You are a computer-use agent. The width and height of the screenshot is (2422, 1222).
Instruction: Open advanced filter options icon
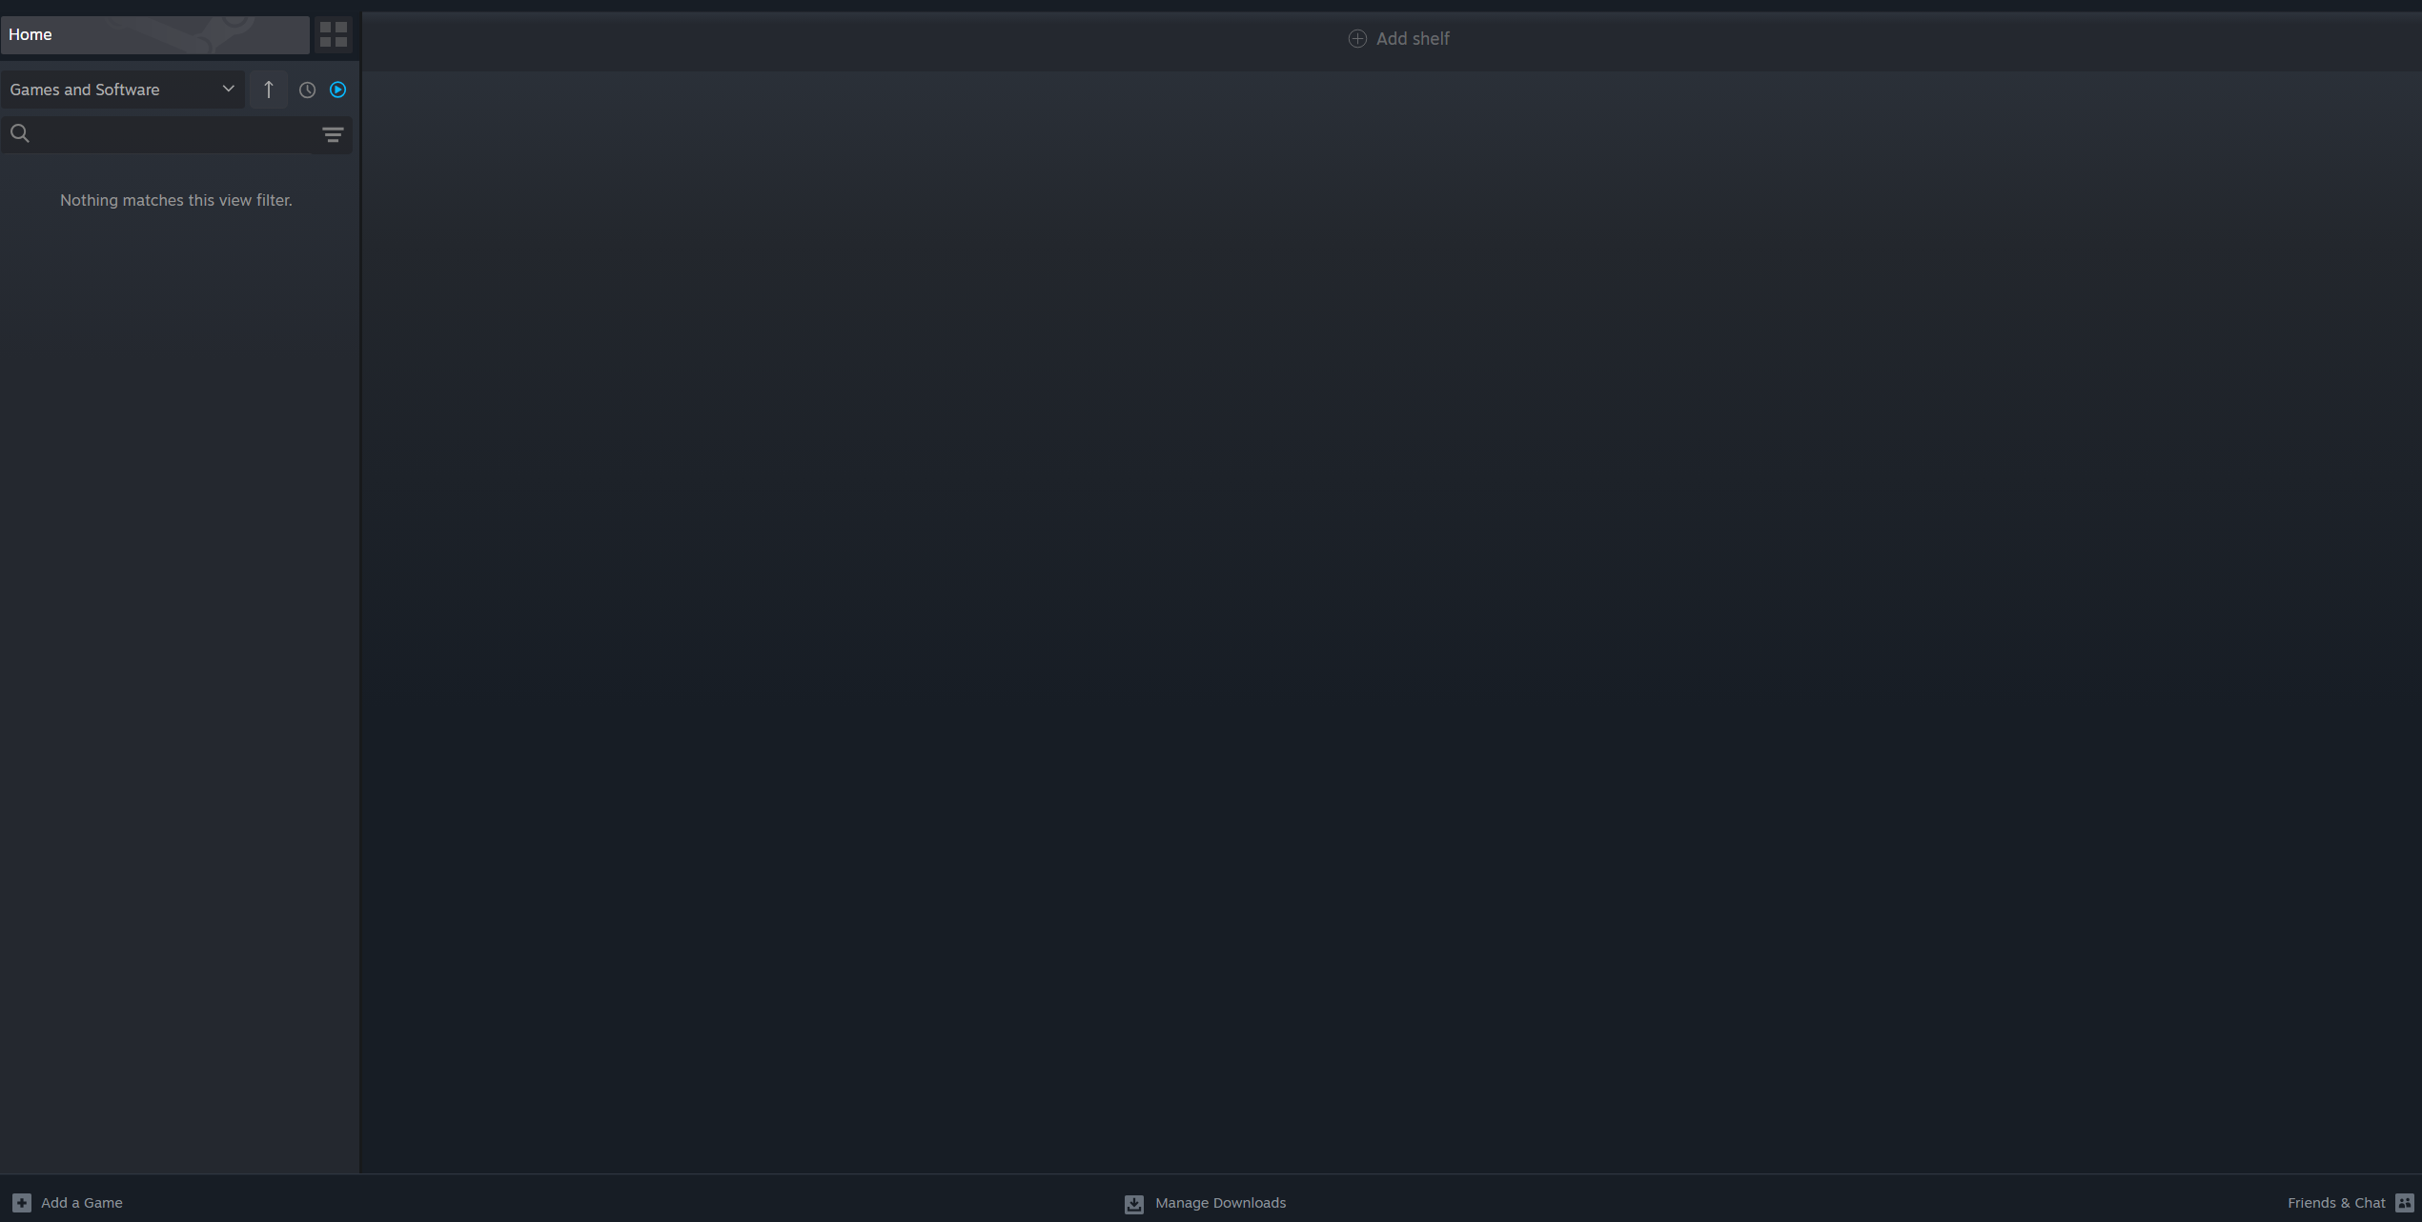333,134
